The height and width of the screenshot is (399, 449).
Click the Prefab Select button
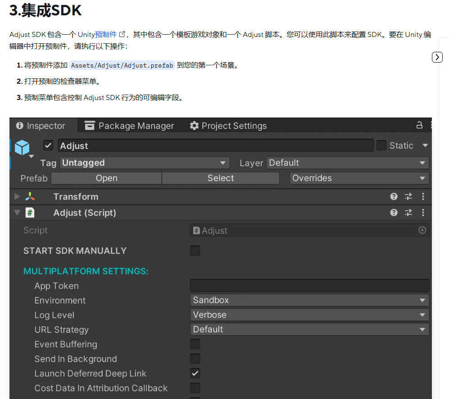click(x=221, y=178)
